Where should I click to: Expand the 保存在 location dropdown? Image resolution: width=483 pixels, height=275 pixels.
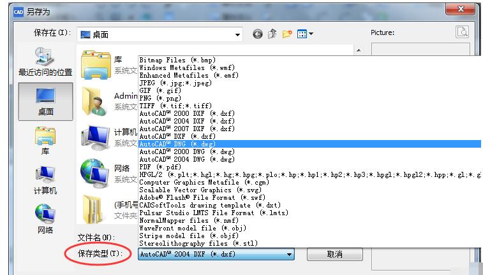(237, 35)
